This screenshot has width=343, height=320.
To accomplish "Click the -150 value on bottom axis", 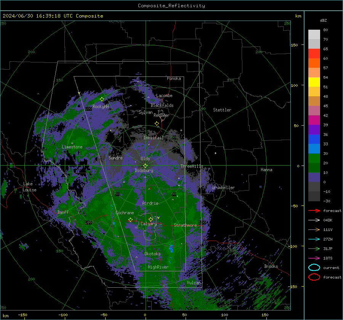I will 22,315.
